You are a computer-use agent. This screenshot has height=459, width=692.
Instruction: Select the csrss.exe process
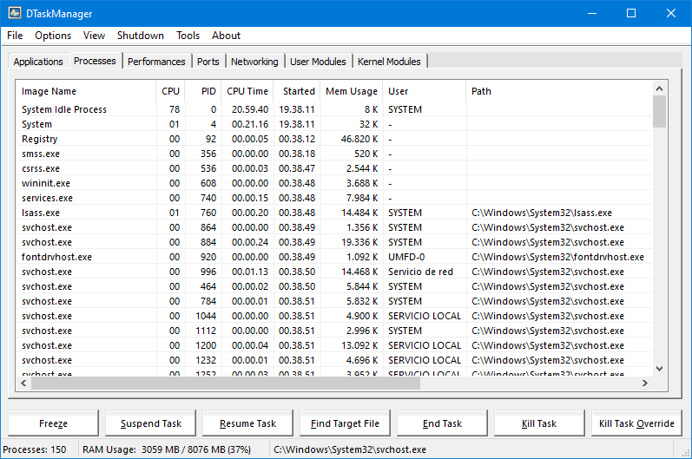click(334, 168)
